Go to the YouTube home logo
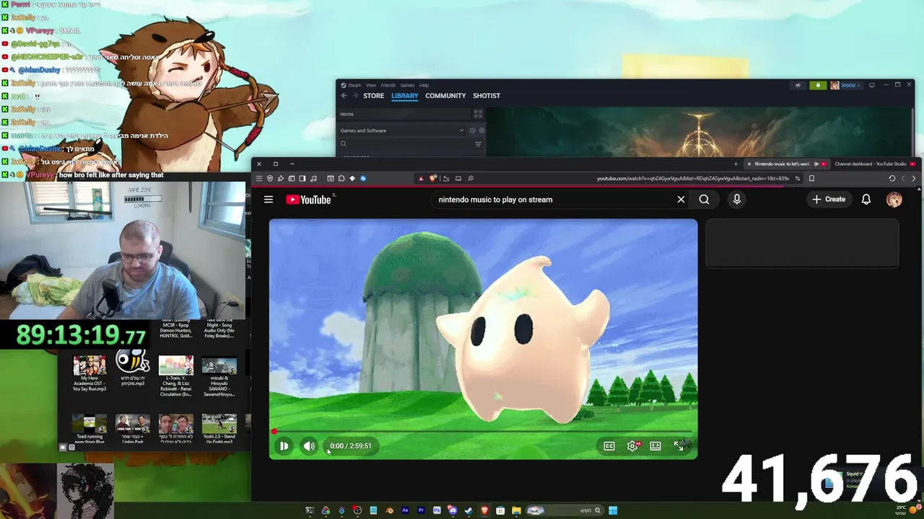Image resolution: width=924 pixels, height=519 pixels. pos(308,200)
